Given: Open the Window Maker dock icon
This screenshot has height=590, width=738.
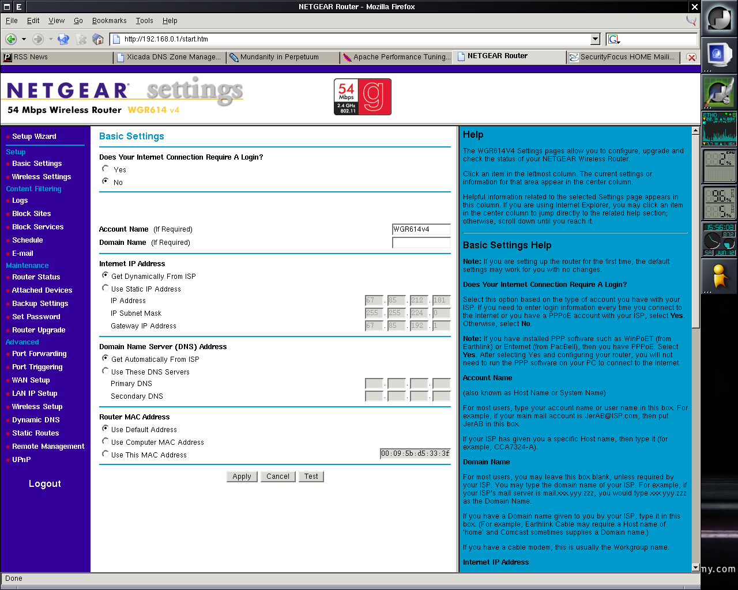Looking at the screenshot, I should [719, 19].
